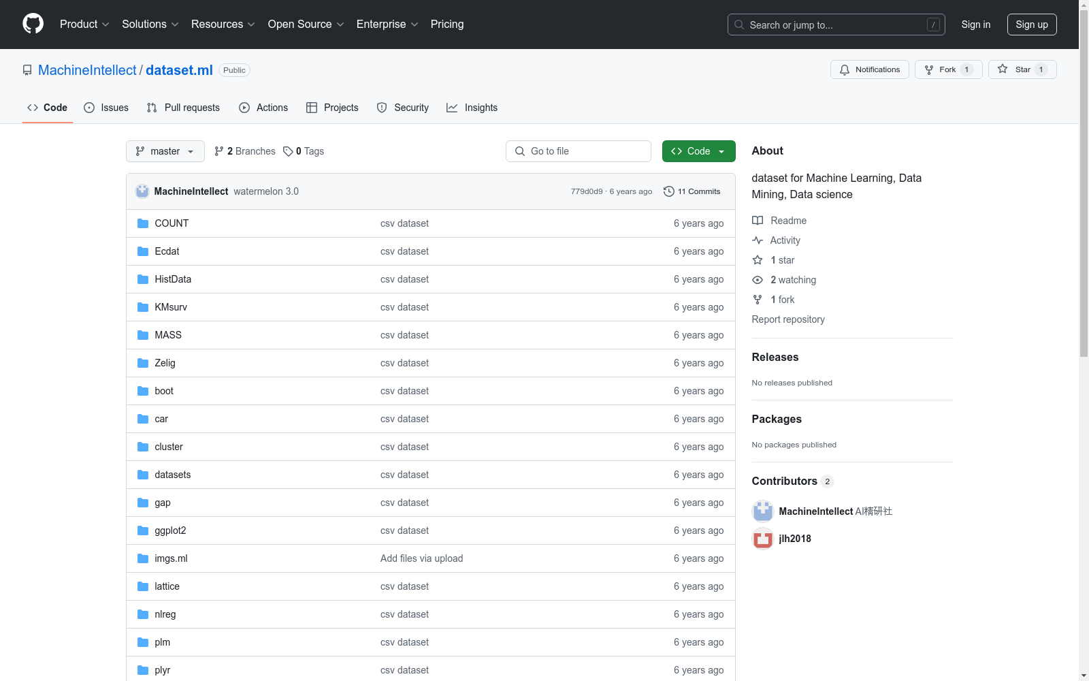Image resolution: width=1089 pixels, height=681 pixels.
Task: Click the Releases heading link
Action: (775, 357)
